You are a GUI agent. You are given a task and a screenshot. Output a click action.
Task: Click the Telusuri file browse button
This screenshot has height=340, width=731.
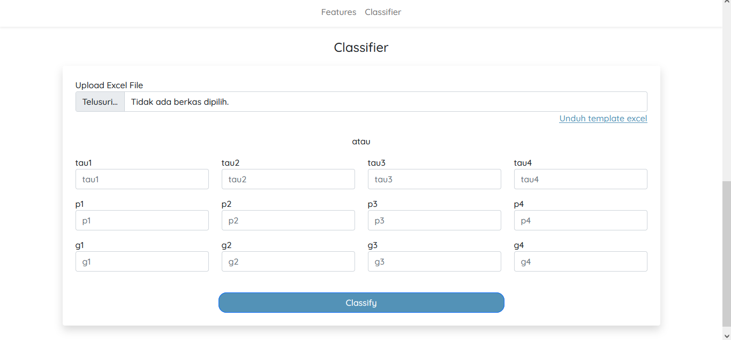pos(100,102)
